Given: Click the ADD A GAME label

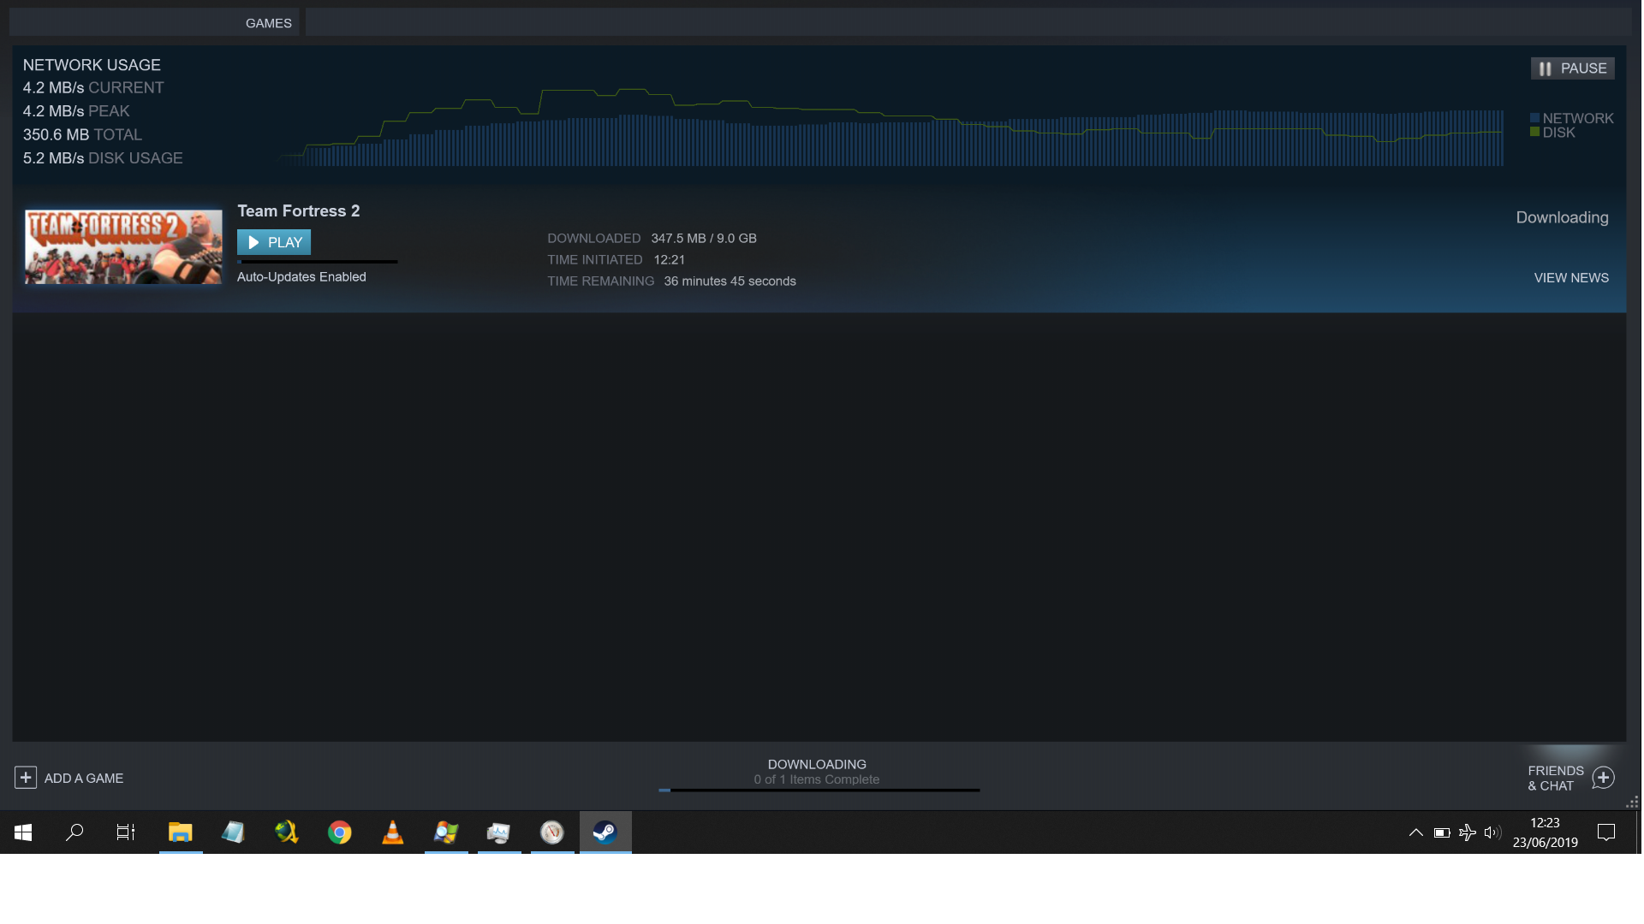Looking at the screenshot, I should click(x=84, y=779).
